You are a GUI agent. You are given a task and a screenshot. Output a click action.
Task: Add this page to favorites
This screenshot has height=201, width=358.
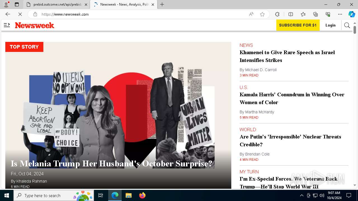262,14
